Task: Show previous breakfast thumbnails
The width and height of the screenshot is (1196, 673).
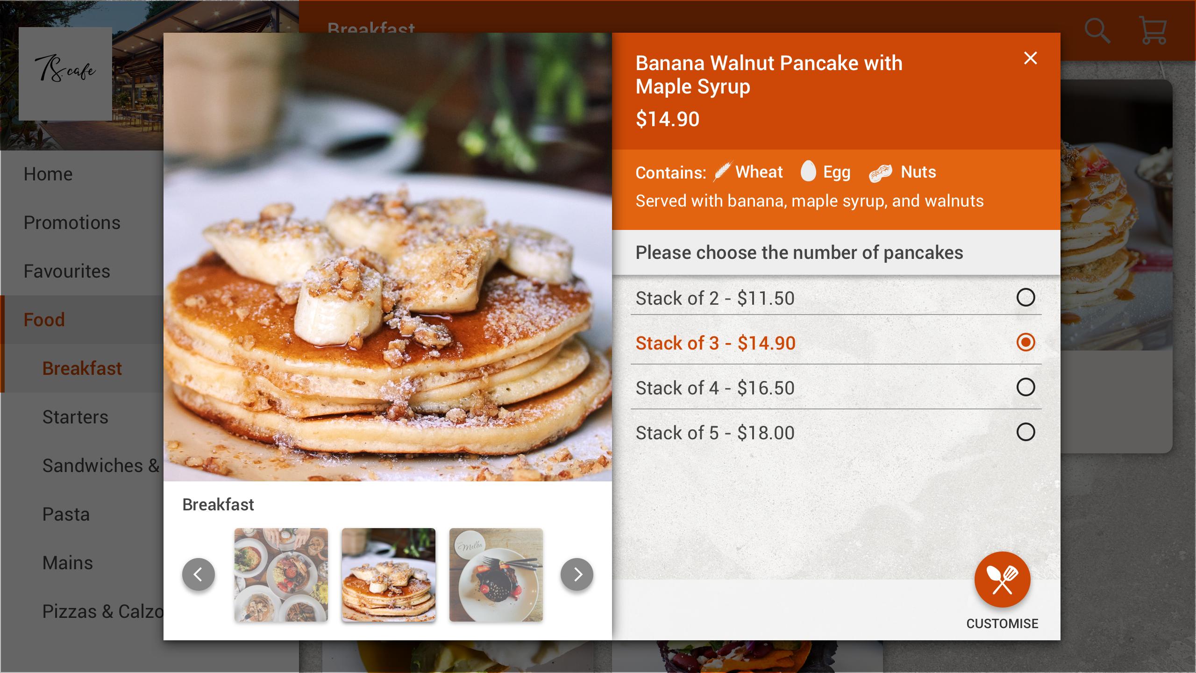Action: tap(199, 574)
